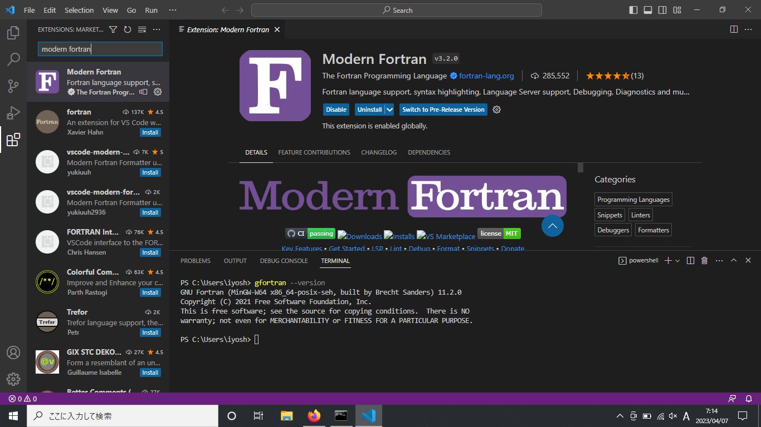
Task: Click the filter extensions funnel icon
Action: tap(113, 29)
